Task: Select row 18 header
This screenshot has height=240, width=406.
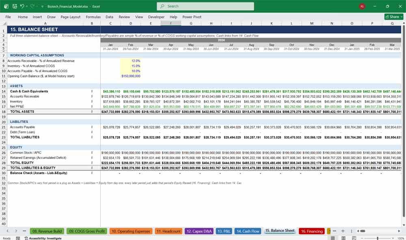Action: [x=4, y=112]
